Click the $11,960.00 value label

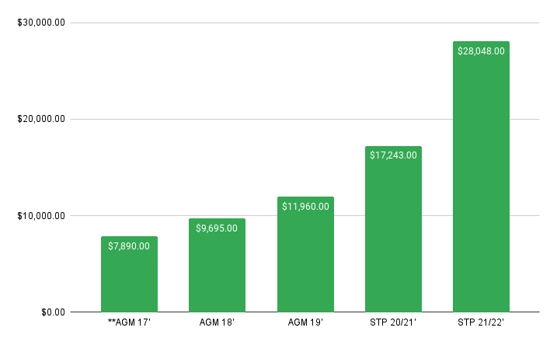pos(305,206)
